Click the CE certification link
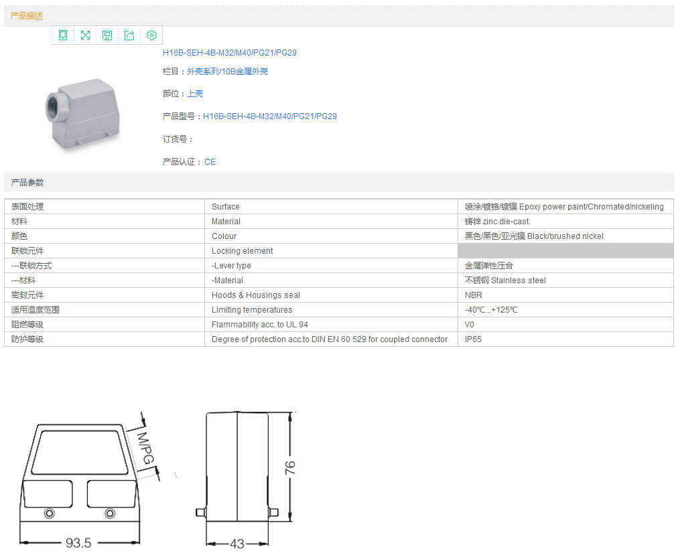 point(210,162)
